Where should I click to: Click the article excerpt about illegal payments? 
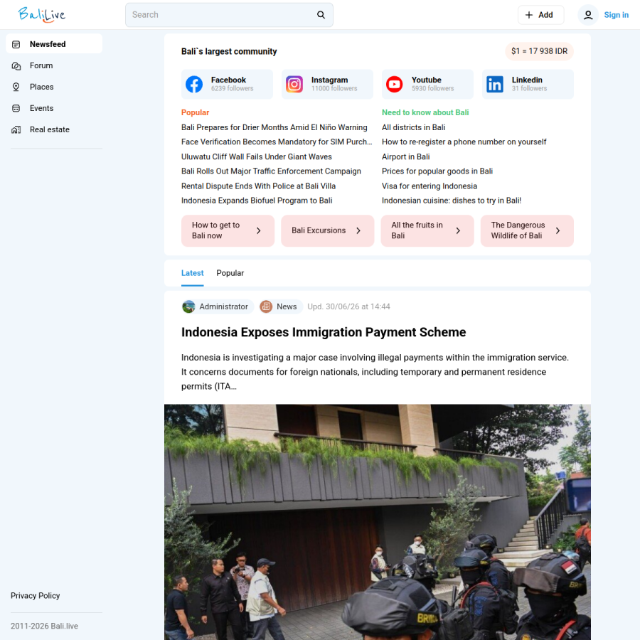[375, 372]
